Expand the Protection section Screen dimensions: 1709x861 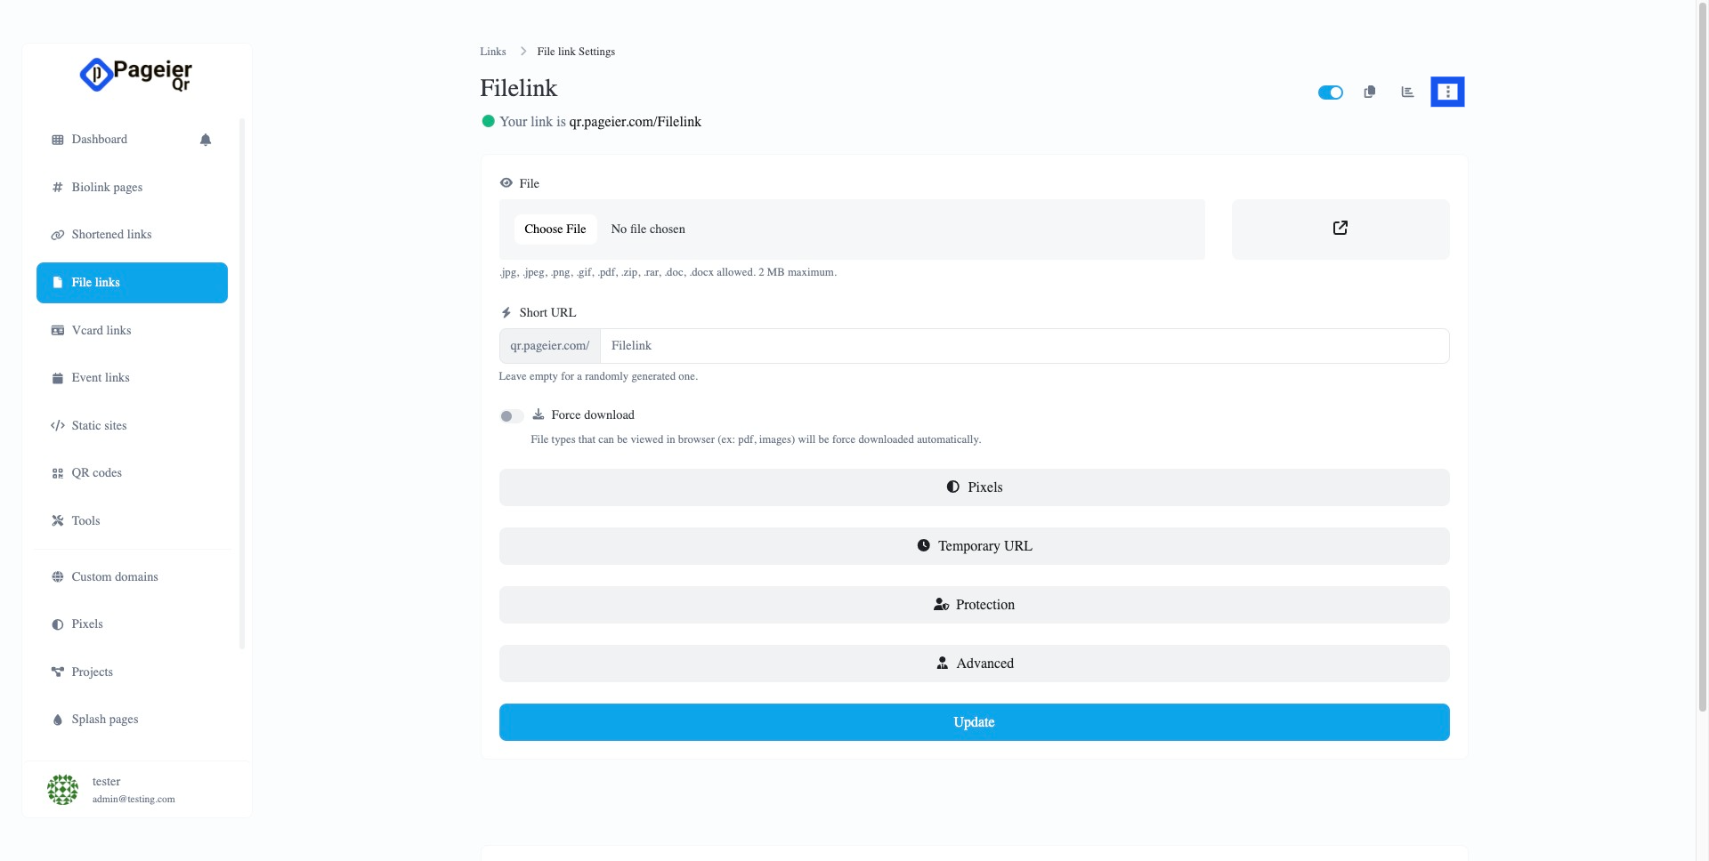pos(974,605)
